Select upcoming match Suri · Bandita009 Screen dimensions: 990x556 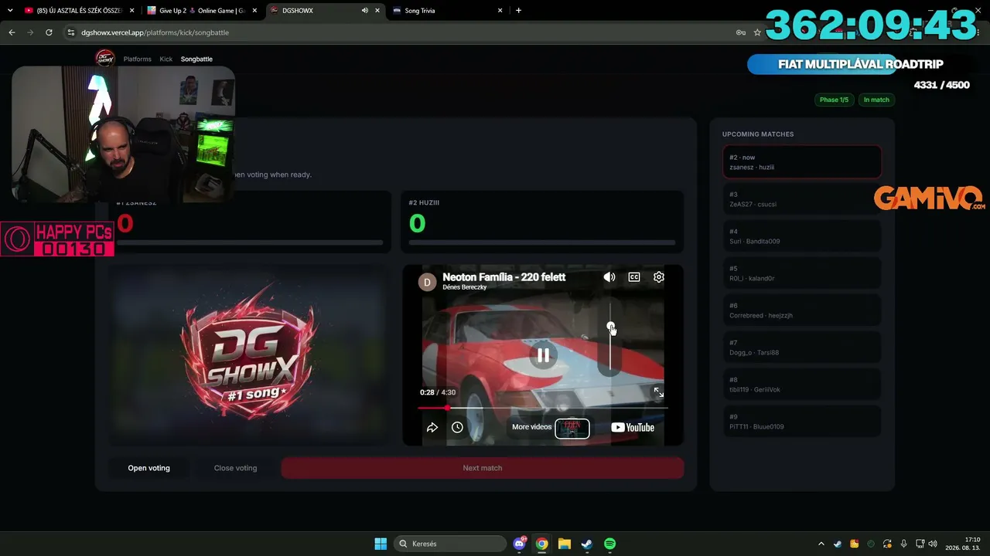click(802, 236)
